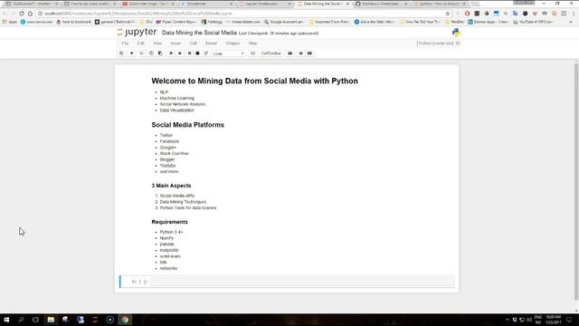The height and width of the screenshot is (326, 579).
Task: Open the www.canva.com bookmark
Action: pos(36,22)
